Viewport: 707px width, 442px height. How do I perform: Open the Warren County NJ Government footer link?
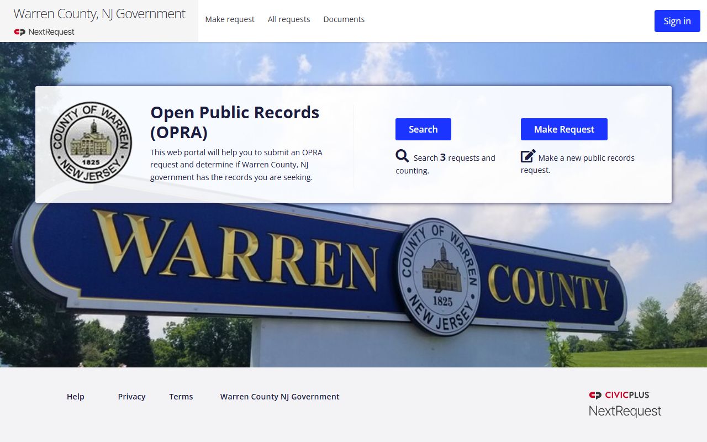tap(280, 397)
